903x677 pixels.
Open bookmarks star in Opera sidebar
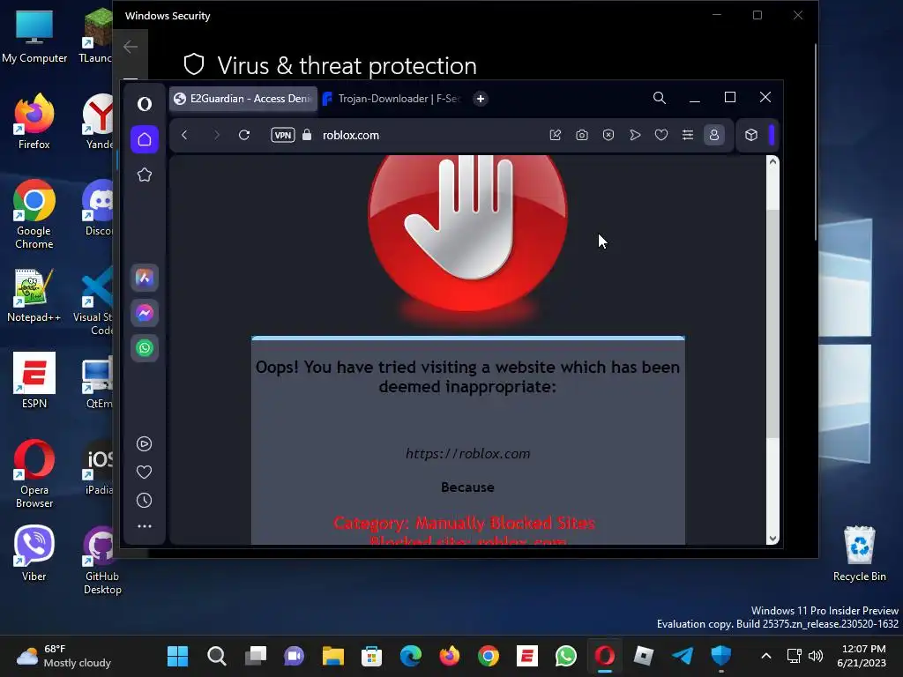click(x=145, y=175)
